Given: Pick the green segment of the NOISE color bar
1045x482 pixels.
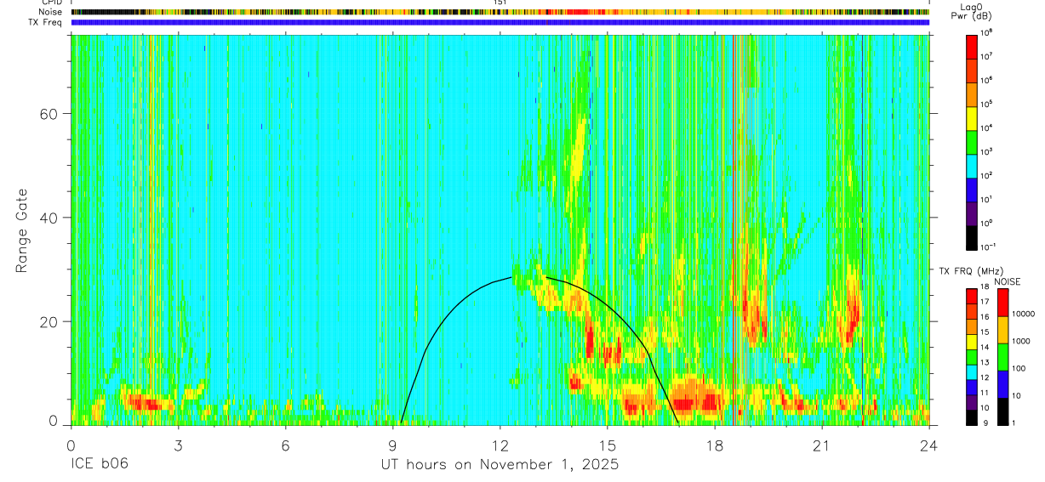Looking at the screenshot, I should pos(1003,357).
